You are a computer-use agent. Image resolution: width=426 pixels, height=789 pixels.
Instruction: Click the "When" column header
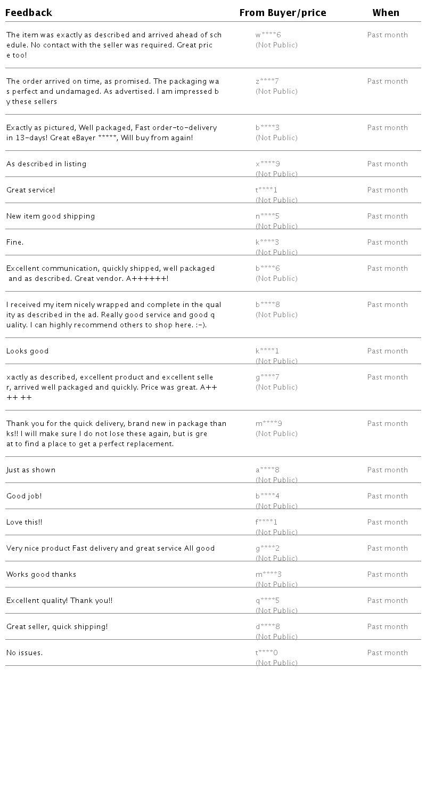pos(386,13)
